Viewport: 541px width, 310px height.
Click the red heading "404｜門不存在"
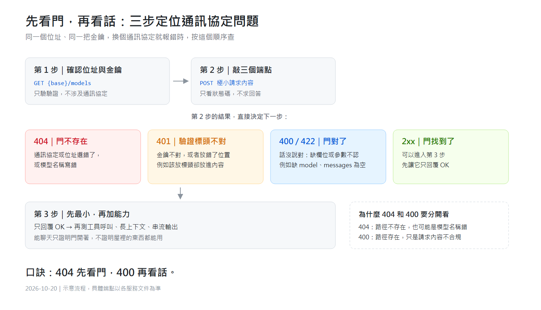tap(61, 141)
